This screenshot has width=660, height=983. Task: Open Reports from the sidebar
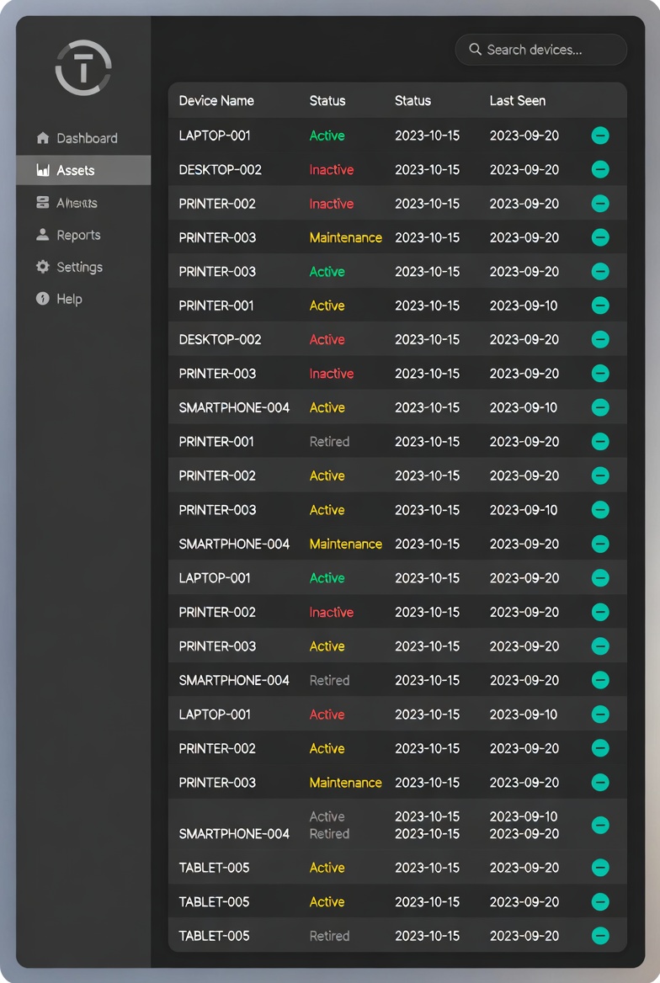(x=78, y=235)
